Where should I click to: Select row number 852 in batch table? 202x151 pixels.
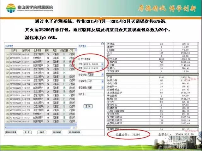pyautogui.click(x=8, y=99)
